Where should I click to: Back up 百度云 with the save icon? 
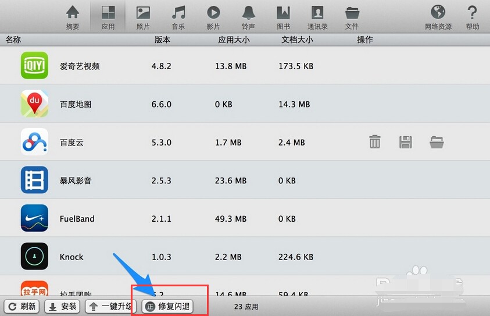(405, 142)
